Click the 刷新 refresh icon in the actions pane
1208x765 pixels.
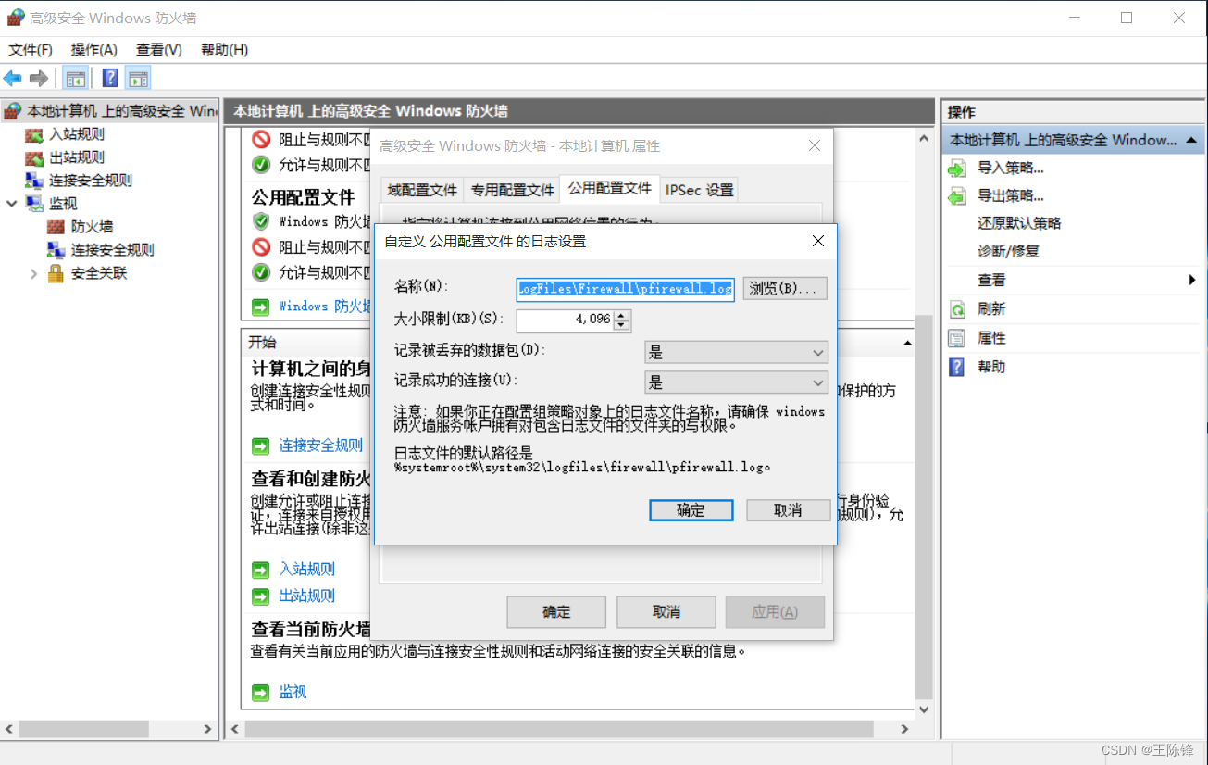click(x=958, y=307)
